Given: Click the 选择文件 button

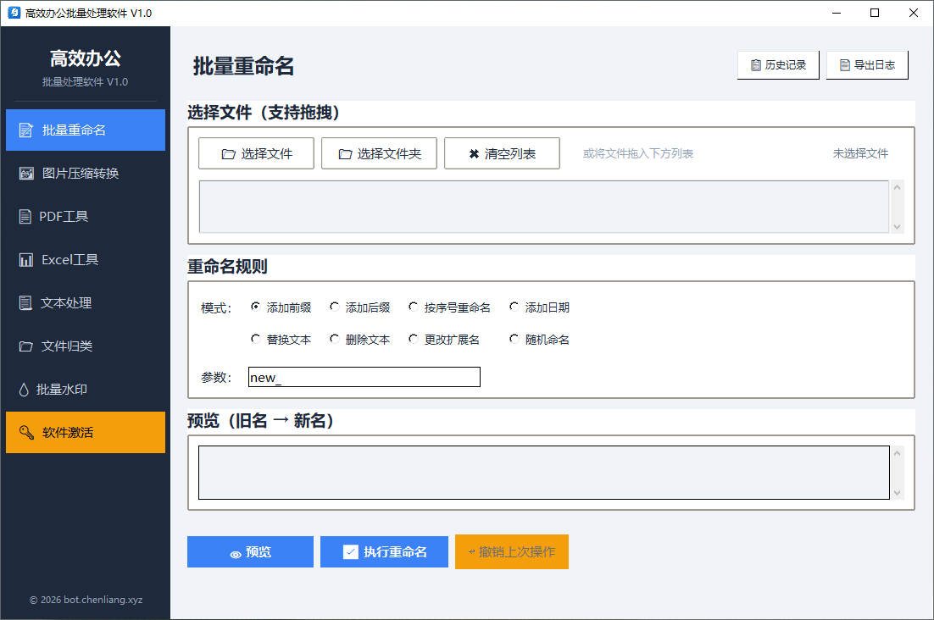Looking at the screenshot, I should coord(256,153).
